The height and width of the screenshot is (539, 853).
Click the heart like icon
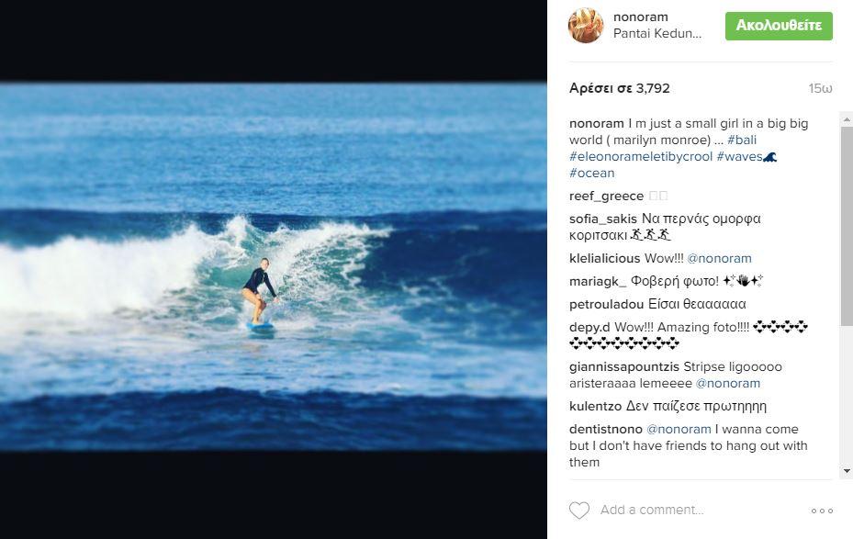(579, 511)
